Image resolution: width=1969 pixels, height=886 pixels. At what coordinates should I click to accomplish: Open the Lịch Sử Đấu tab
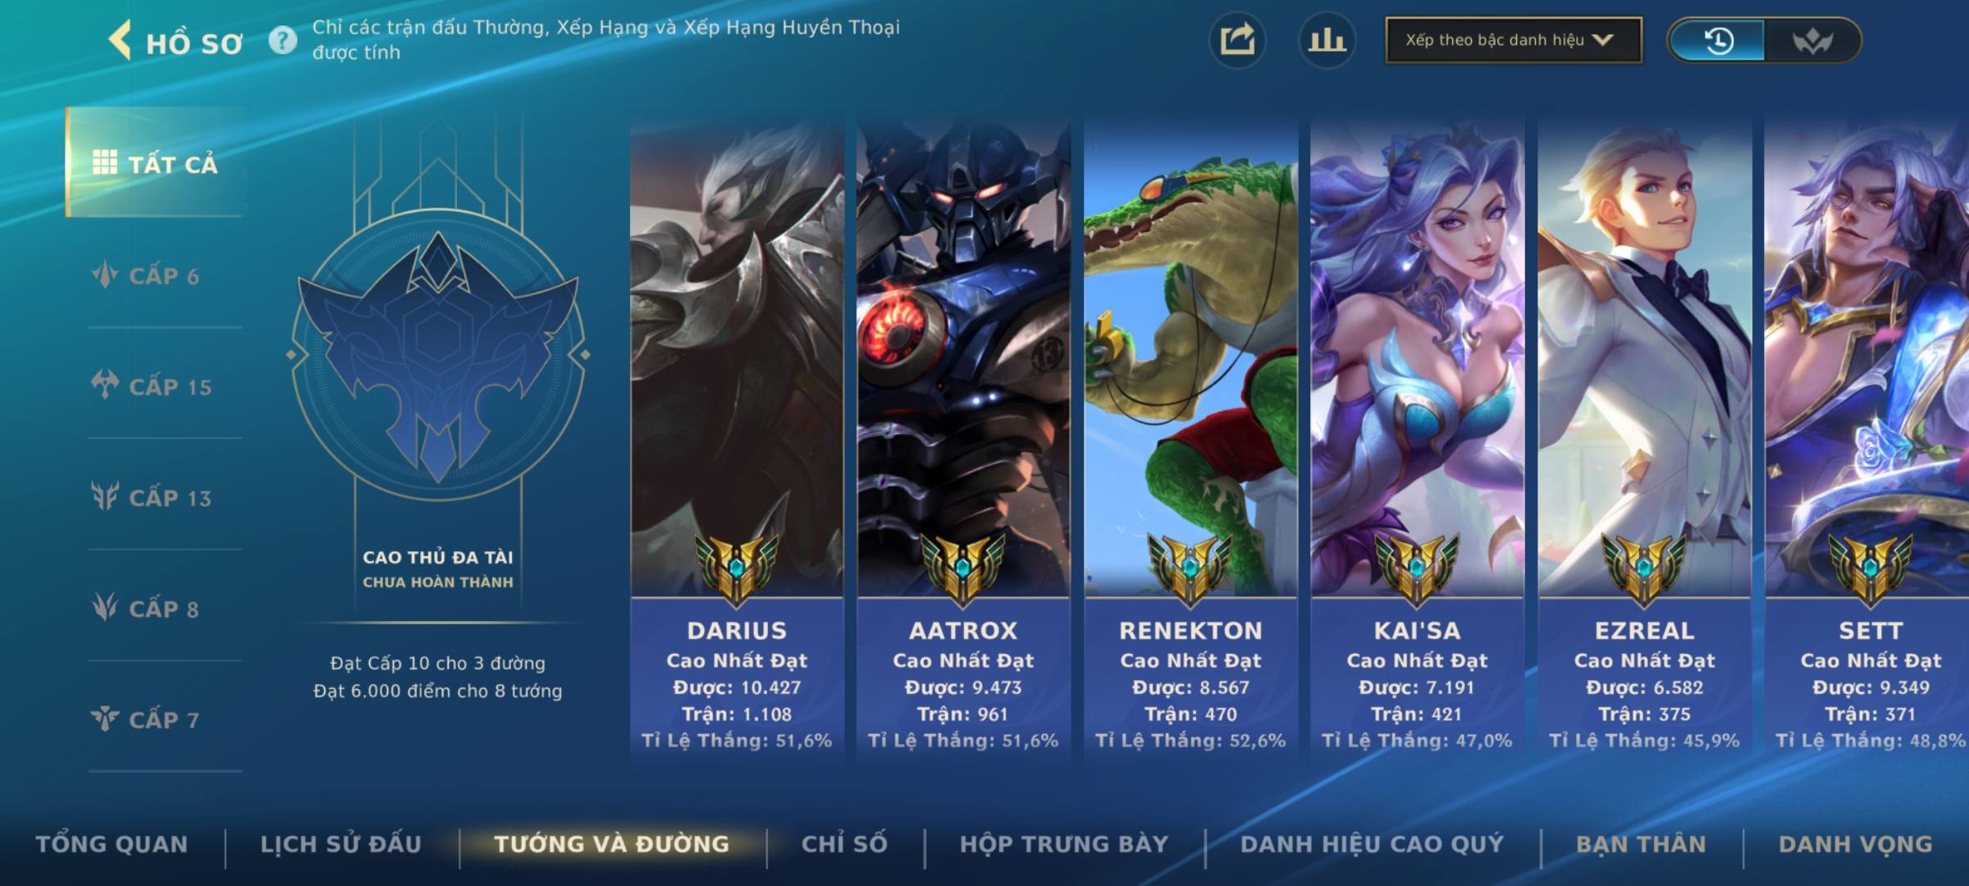click(x=340, y=844)
